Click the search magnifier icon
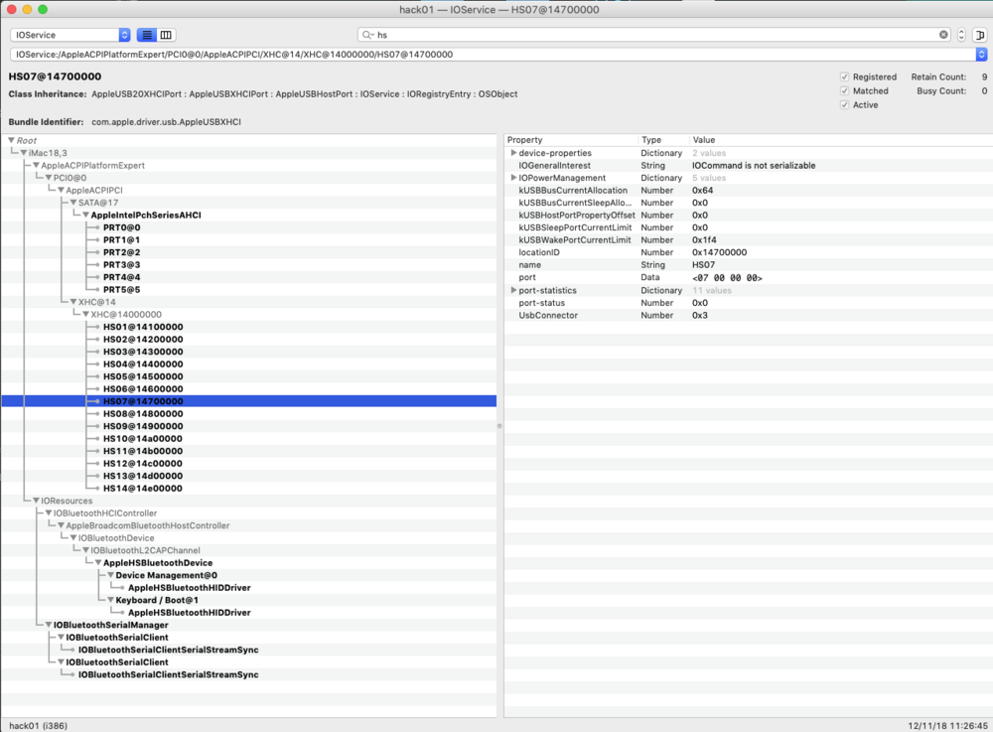The width and height of the screenshot is (993, 732). pyautogui.click(x=367, y=35)
